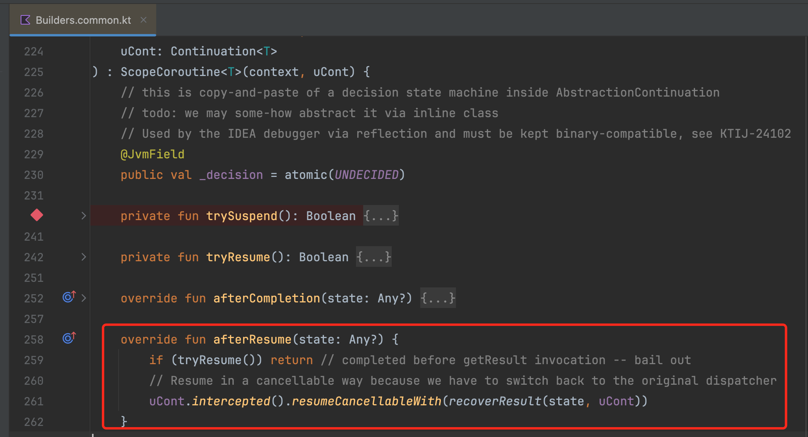808x437 pixels.
Task: Click the UNDECIDED constant
Action: coord(366,175)
